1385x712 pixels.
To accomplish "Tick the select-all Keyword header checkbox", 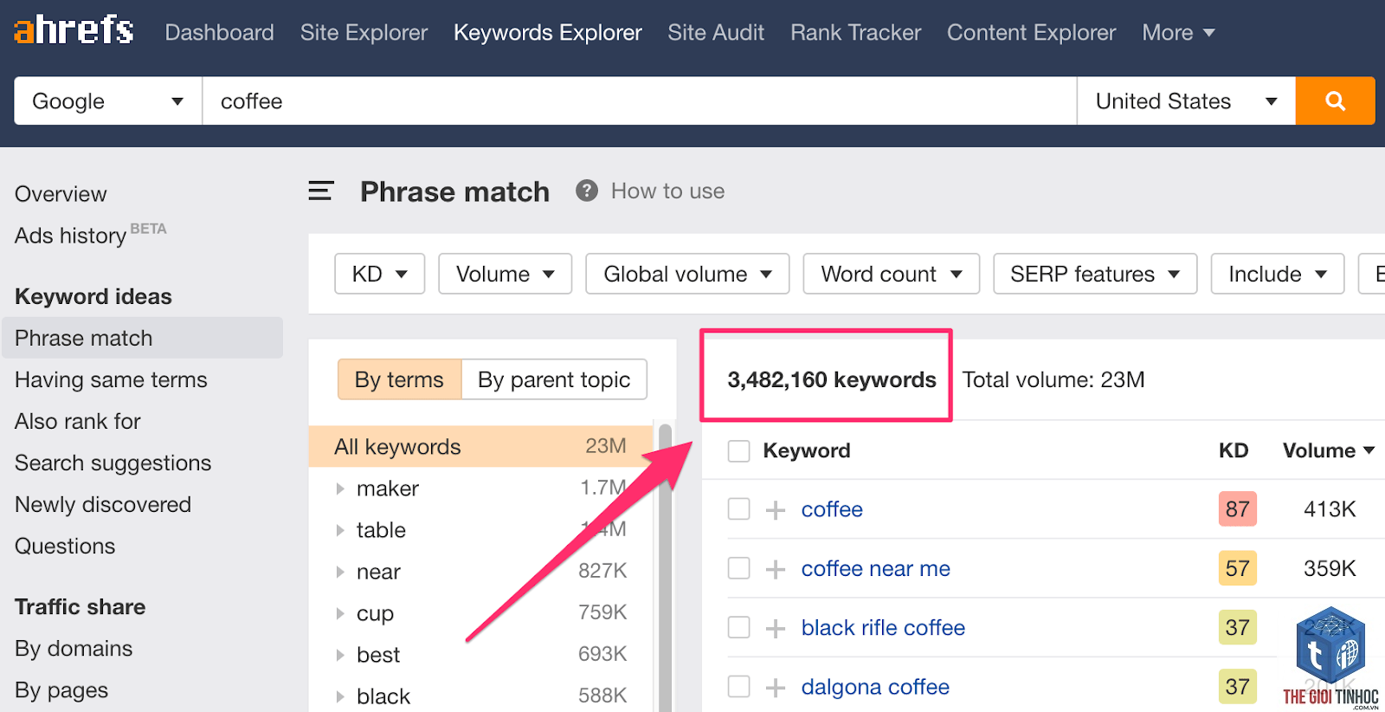I will coord(738,450).
